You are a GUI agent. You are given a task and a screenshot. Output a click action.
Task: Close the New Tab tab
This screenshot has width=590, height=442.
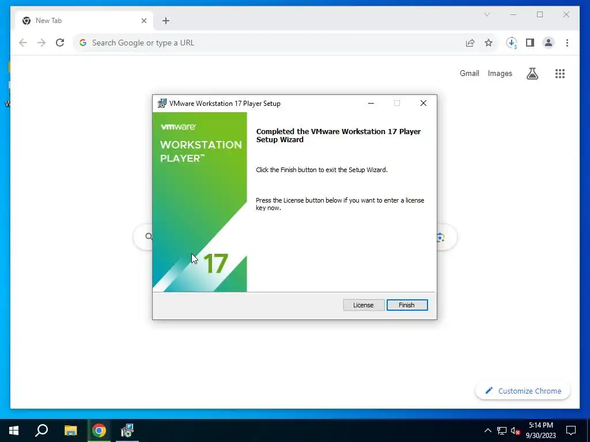(143, 21)
